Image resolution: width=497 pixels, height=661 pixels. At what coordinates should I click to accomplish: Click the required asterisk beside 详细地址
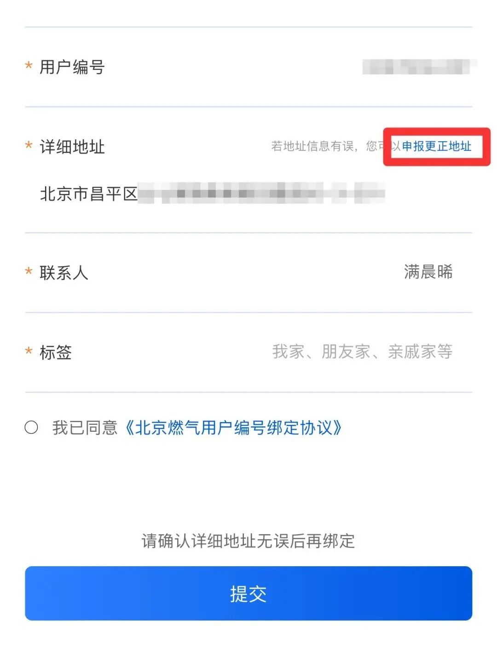click(x=29, y=145)
